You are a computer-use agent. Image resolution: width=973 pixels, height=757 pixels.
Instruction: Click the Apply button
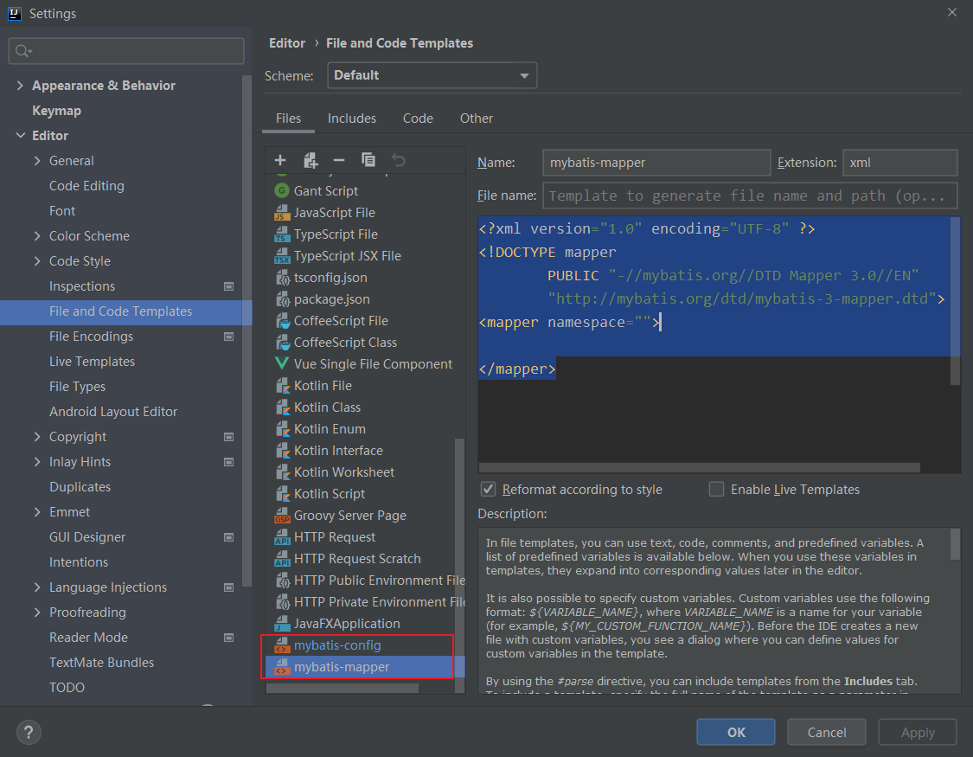point(918,732)
